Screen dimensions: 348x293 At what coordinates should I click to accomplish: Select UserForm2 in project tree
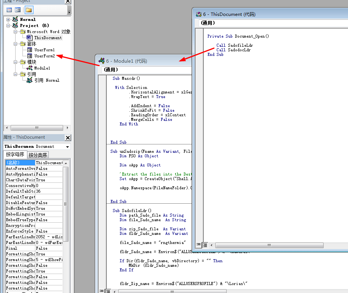44,56
